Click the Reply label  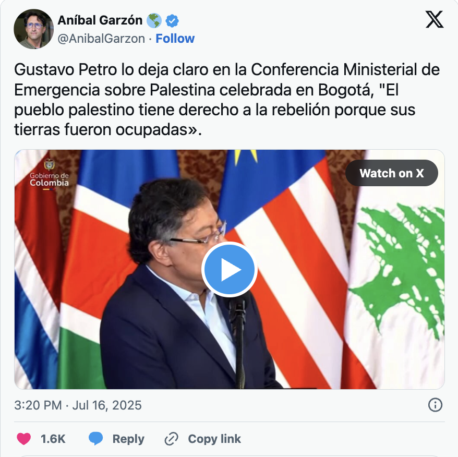[x=128, y=439]
